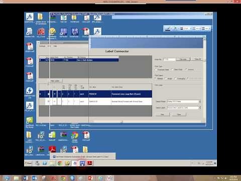Select the third Print Copies radio button
The height and width of the screenshot is (181, 241).
point(175,78)
